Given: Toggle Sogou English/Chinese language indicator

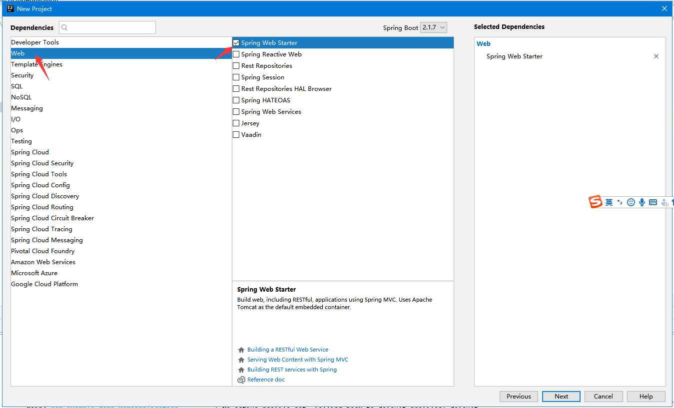Looking at the screenshot, I should tap(609, 202).
